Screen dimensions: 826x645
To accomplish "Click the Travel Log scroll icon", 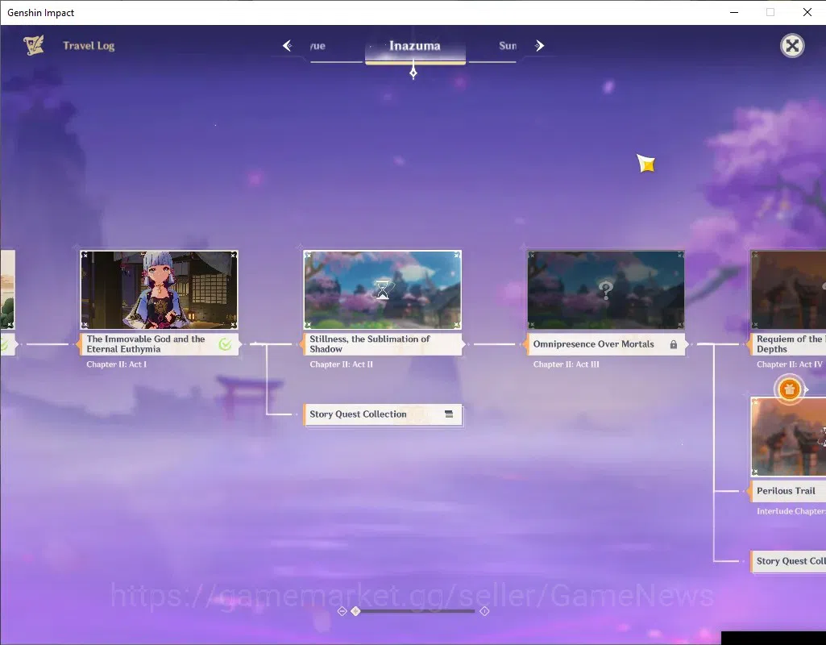I will coord(34,45).
